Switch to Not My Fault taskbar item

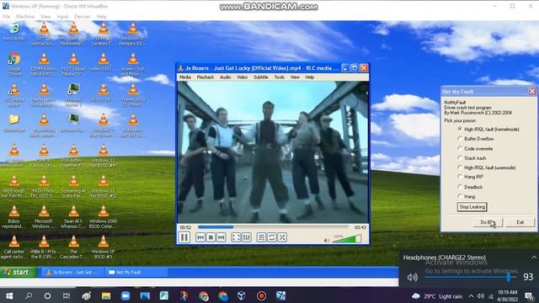click(x=136, y=272)
